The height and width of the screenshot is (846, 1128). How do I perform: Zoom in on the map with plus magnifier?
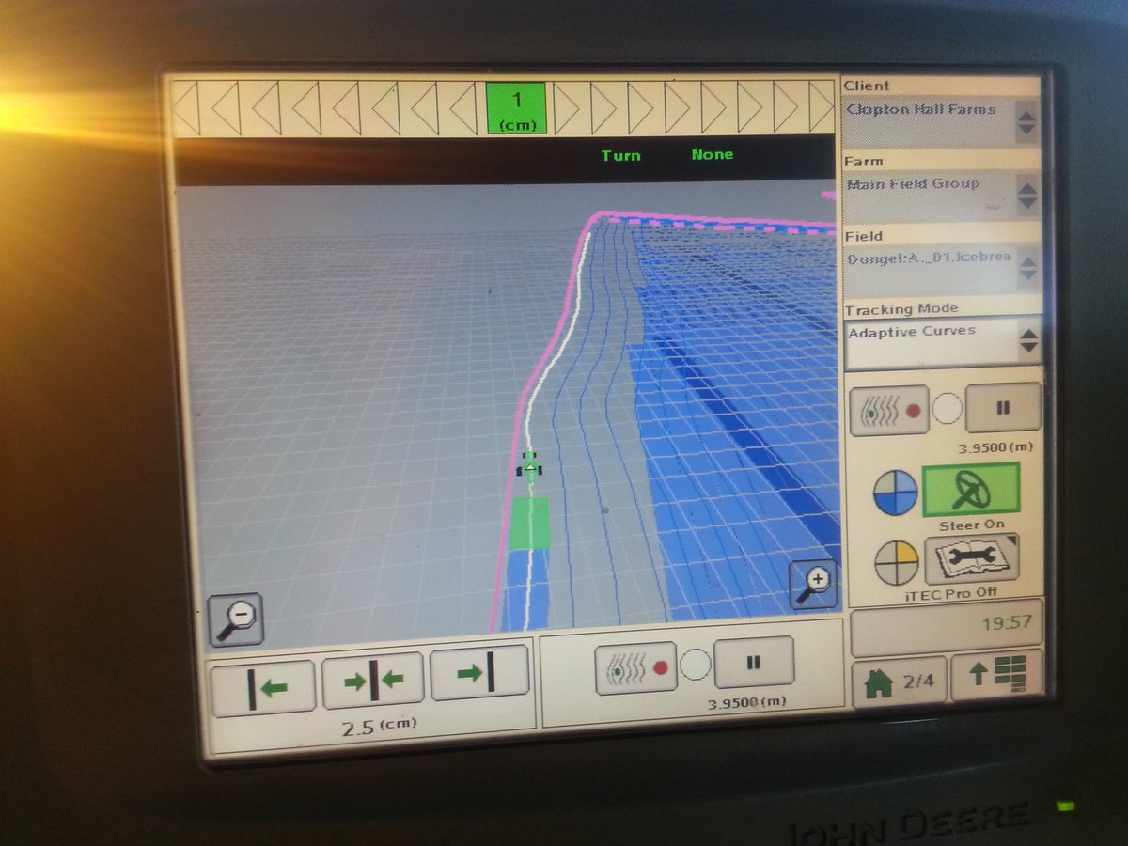click(x=812, y=585)
